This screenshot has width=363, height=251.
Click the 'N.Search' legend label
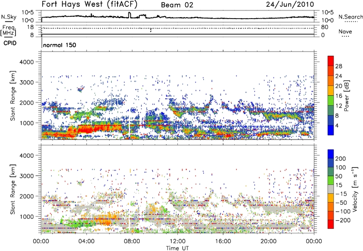click(x=351, y=17)
